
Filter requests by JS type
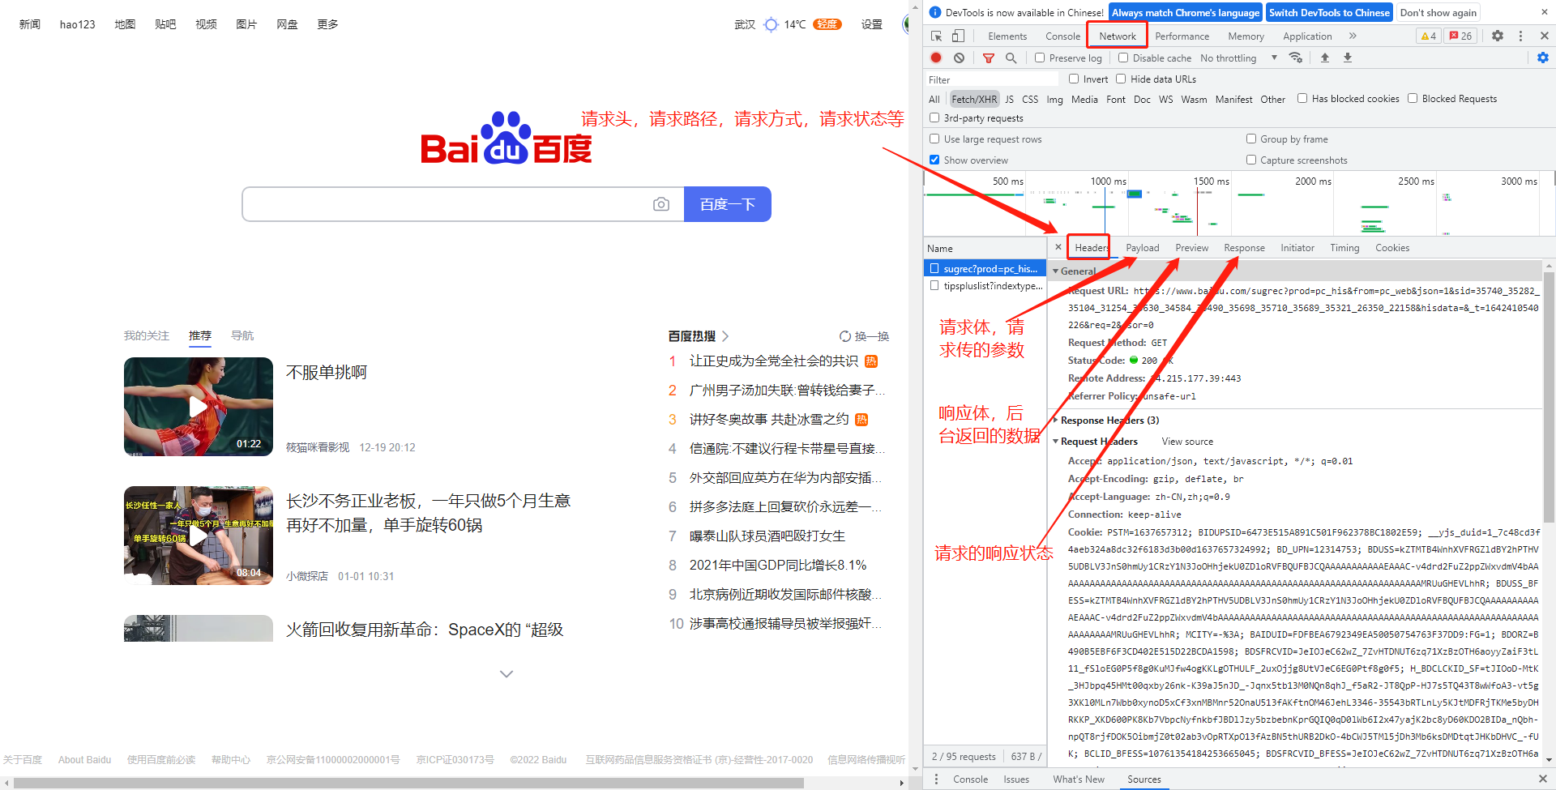pyautogui.click(x=1009, y=100)
